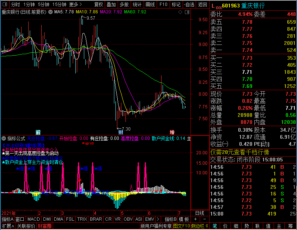Choose the FSL indicator
Screen dimensions: 297x230
pyautogui.click(x=70, y=219)
